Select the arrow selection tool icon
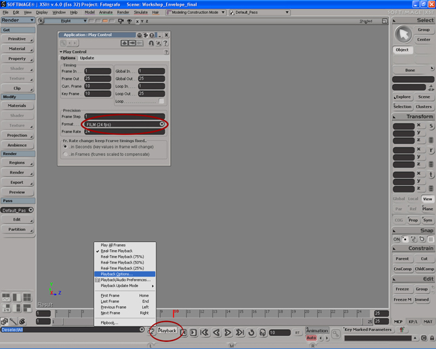Image resolution: width=436 pixels, height=349 pixels. pyautogui.click(x=404, y=34)
